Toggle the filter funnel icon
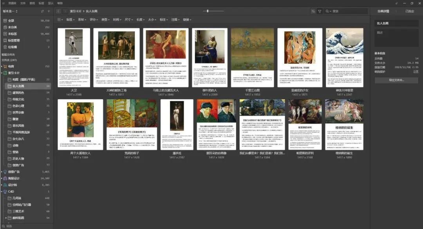Image resolution: width=423 pixels, height=229 pixels. 320,11
